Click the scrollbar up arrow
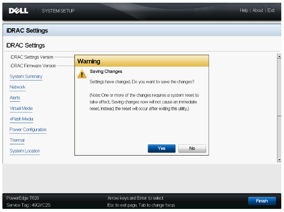Viewport: 284px width, 212px height. point(279,56)
